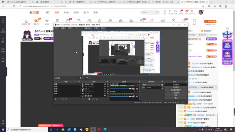235x132 pixels.
Task: Click the audio waveform 推流码 icon
Action: coord(47,21)
